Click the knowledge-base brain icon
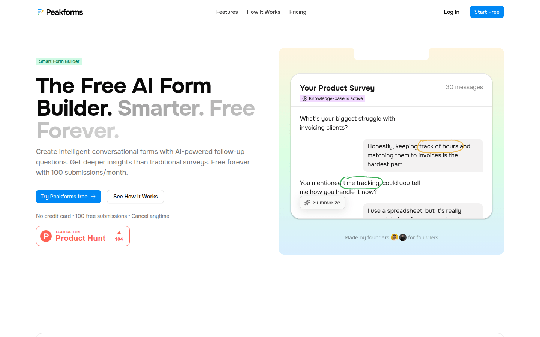The image size is (540, 337). 305,98
